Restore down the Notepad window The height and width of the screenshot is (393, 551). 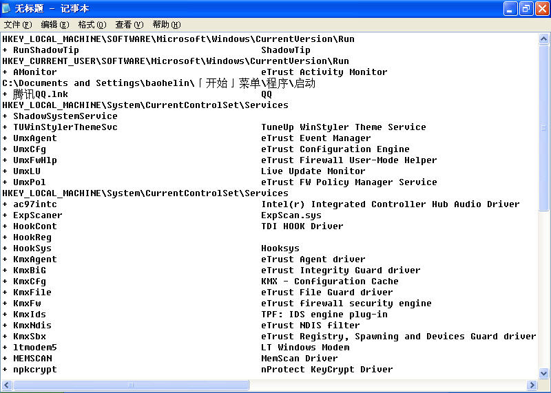tap(526, 8)
